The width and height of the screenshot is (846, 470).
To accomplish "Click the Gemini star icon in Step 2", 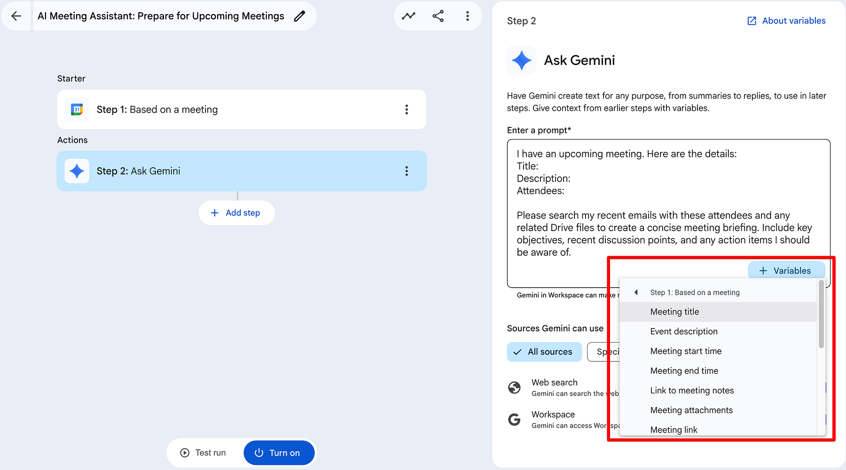I will 77,171.
